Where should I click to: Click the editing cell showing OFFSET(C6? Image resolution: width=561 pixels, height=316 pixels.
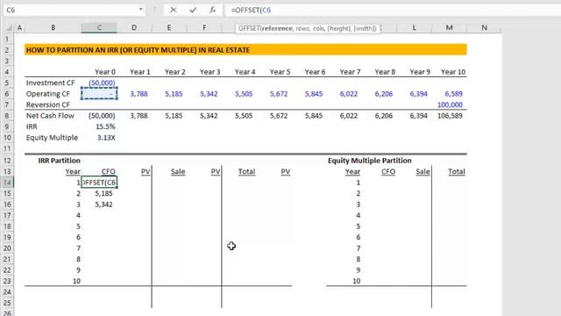99,183
